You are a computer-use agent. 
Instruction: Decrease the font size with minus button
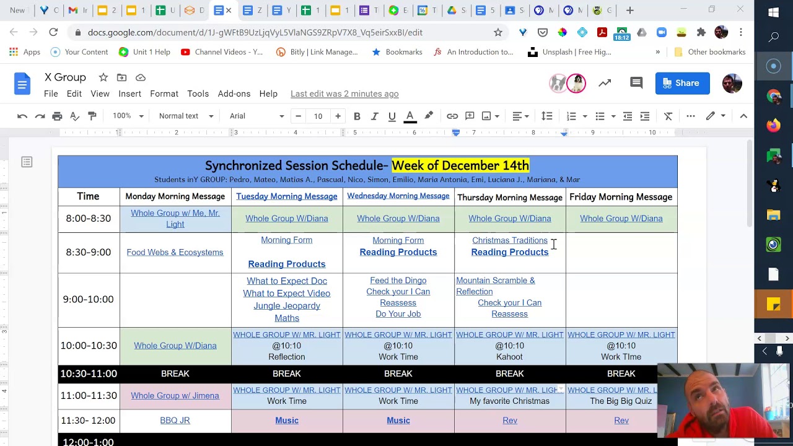(x=298, y=116)
